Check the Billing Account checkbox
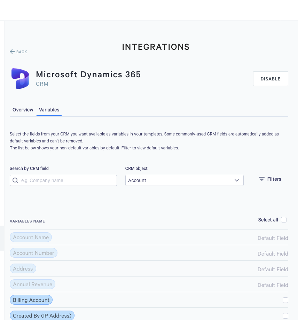298x320 pixels. [x=285, y=300]
